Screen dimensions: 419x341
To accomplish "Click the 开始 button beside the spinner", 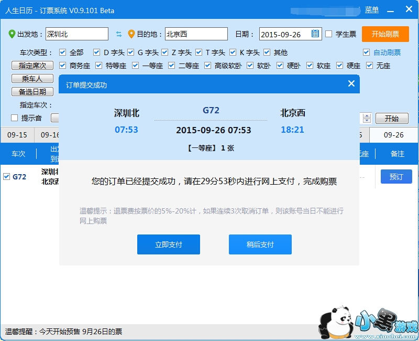I will click(392, 119).
